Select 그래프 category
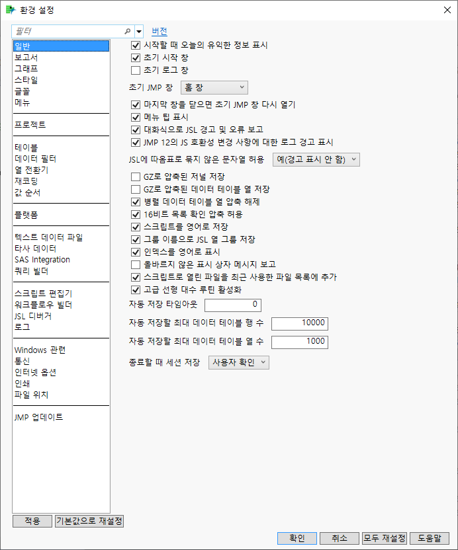This screenshot has height=550, width=458. coord(61,69)
